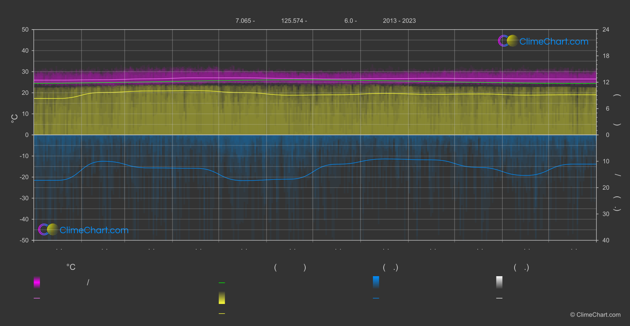Click the 125.574 longitude value in header

point(293,21)
